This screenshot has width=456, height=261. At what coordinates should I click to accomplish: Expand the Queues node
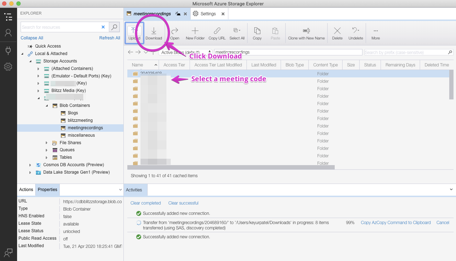pyautogui.click(x=47, y=150)
